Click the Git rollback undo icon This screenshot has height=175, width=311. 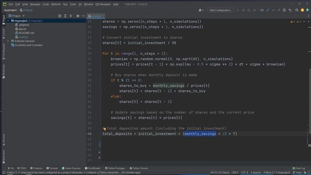coord(290,10)
